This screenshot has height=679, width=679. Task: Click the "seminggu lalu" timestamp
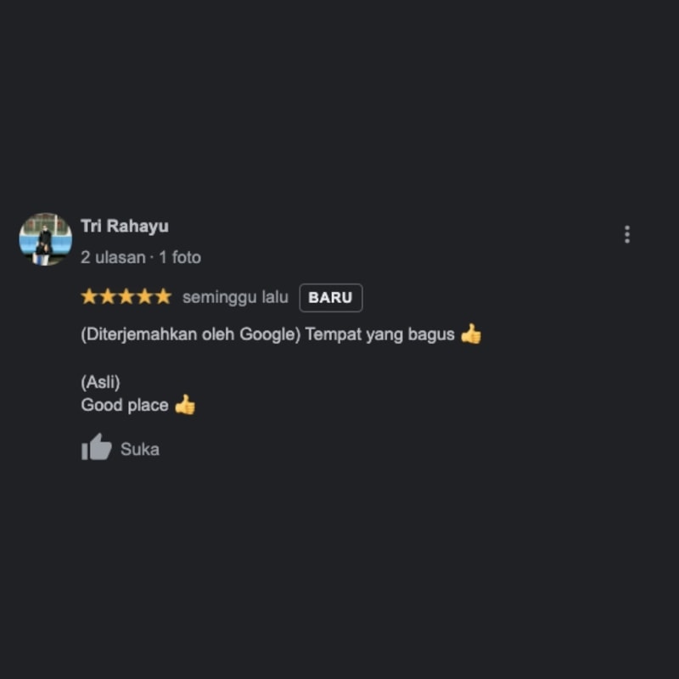point(235,298)
